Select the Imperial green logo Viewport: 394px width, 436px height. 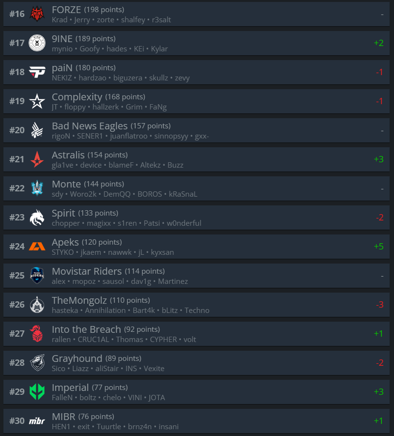[37, 392]
